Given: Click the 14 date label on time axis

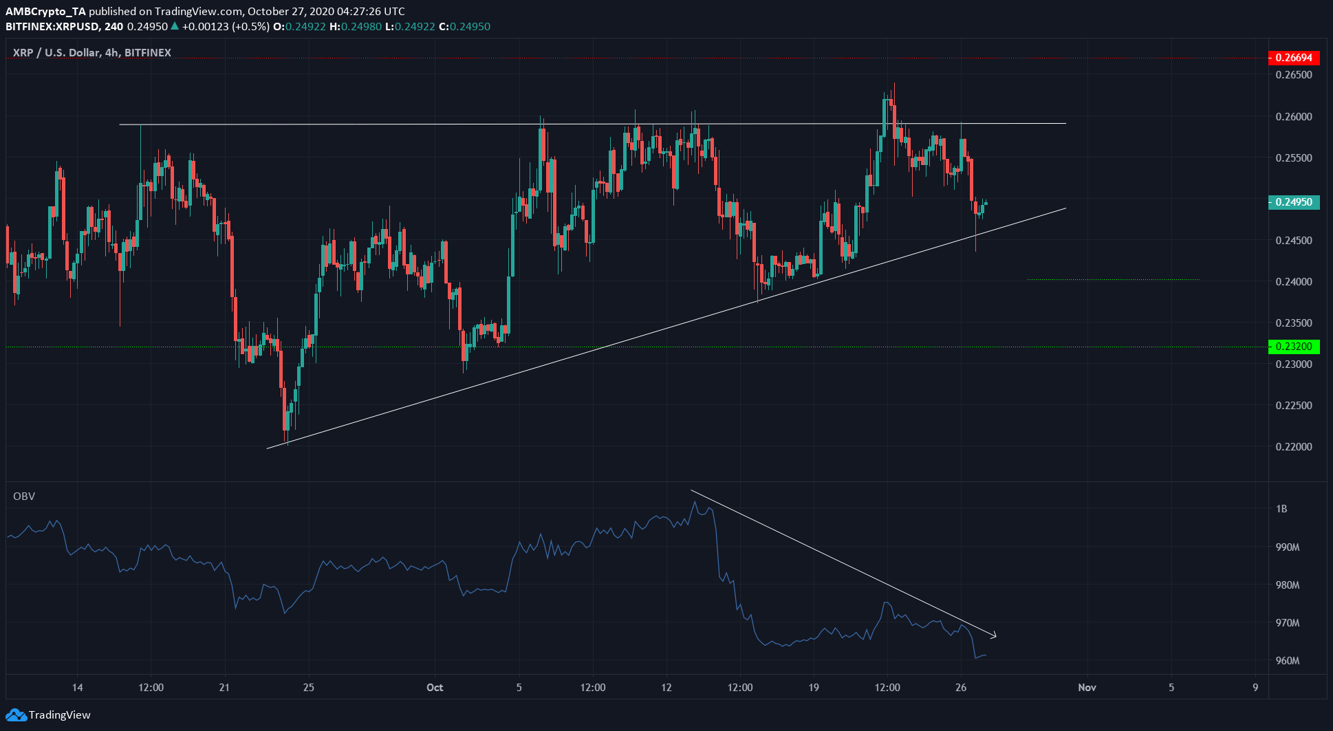Looking at the screenshot, I should click(x=78, y=688).
